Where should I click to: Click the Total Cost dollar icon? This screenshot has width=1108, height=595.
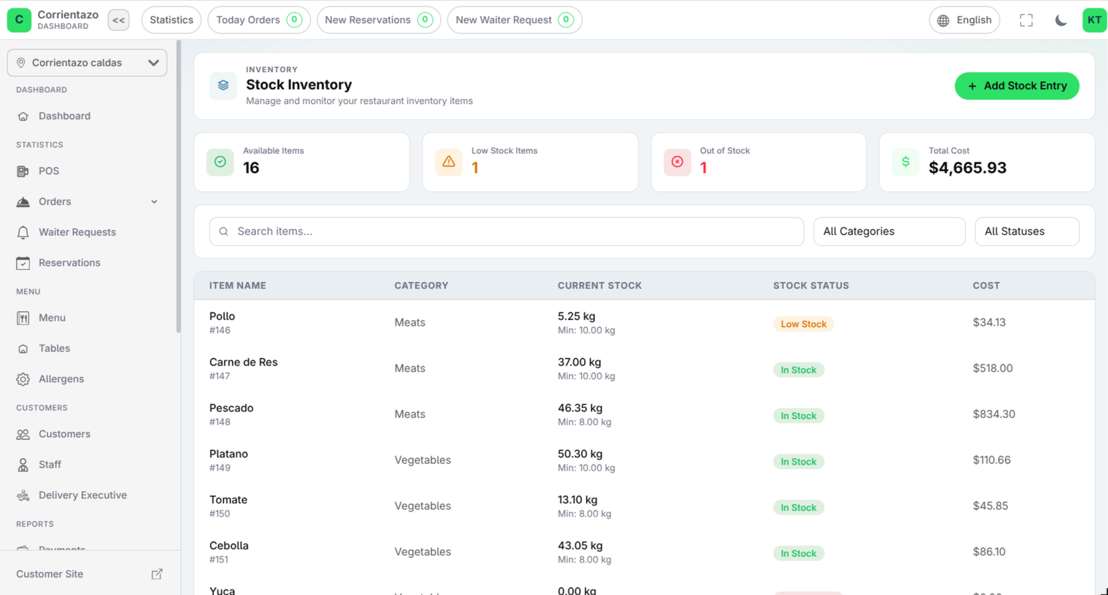pos(906,162)
